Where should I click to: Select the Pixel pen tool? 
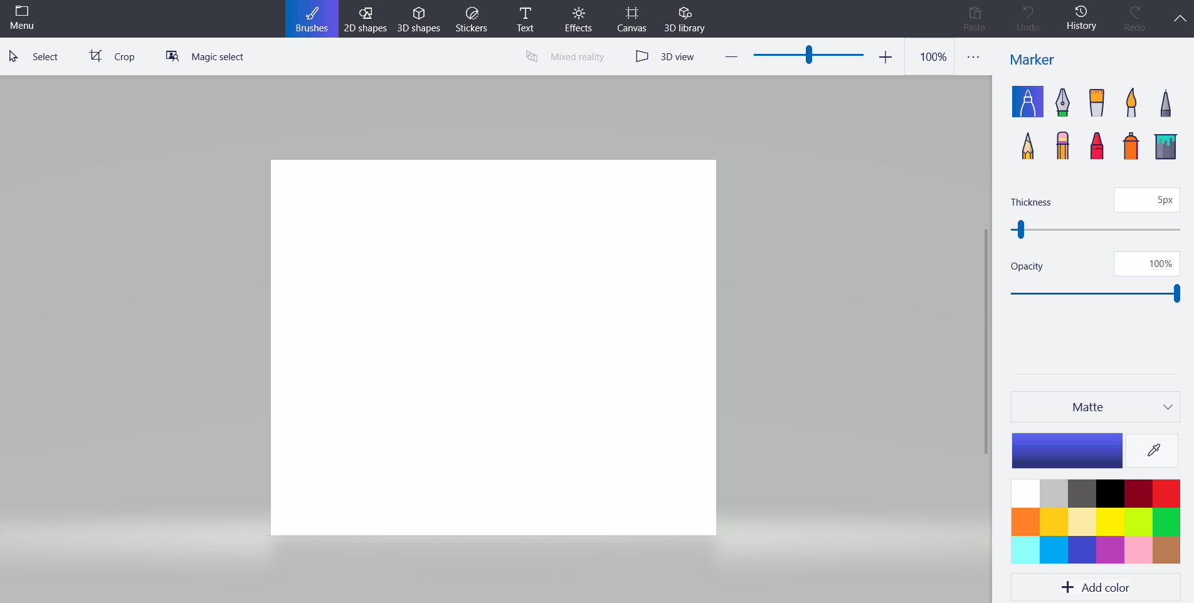click(1165, 102)
